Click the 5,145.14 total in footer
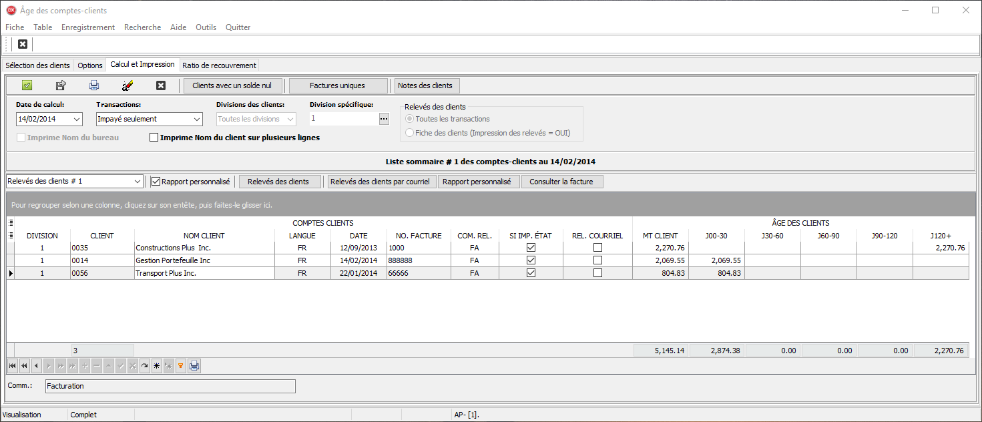 coord(661,351)
